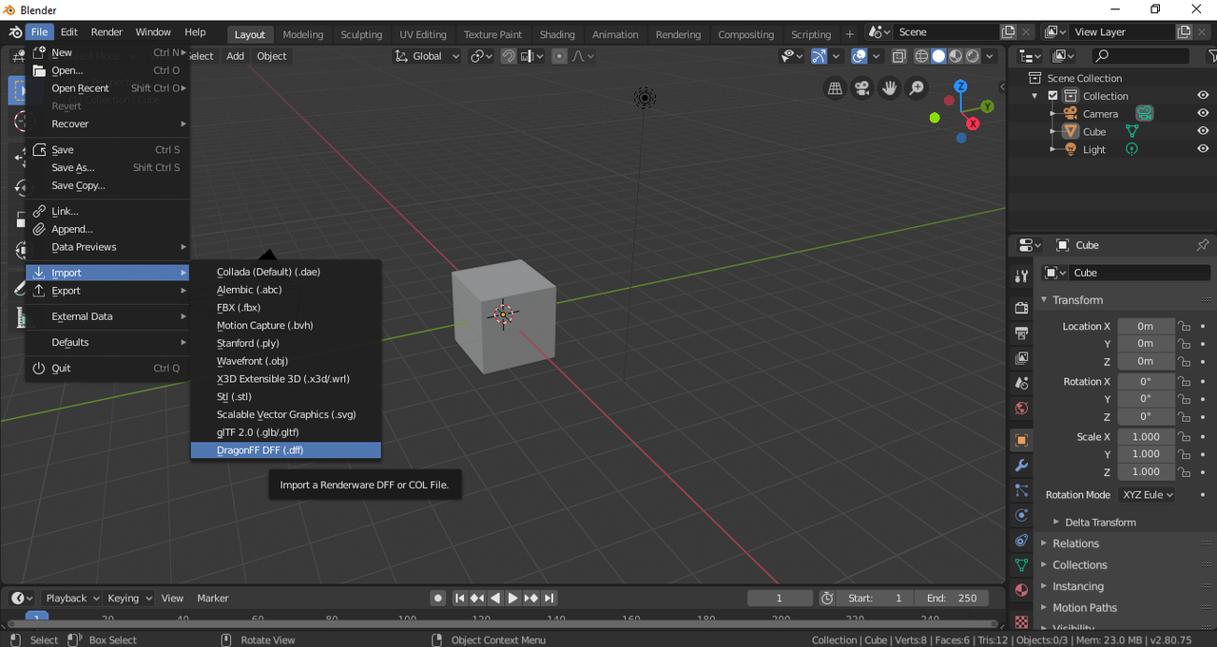Open the Render properties tab
Image resolution: width=1217 pixels, height=647 pixels.
tap(1022, 308)
